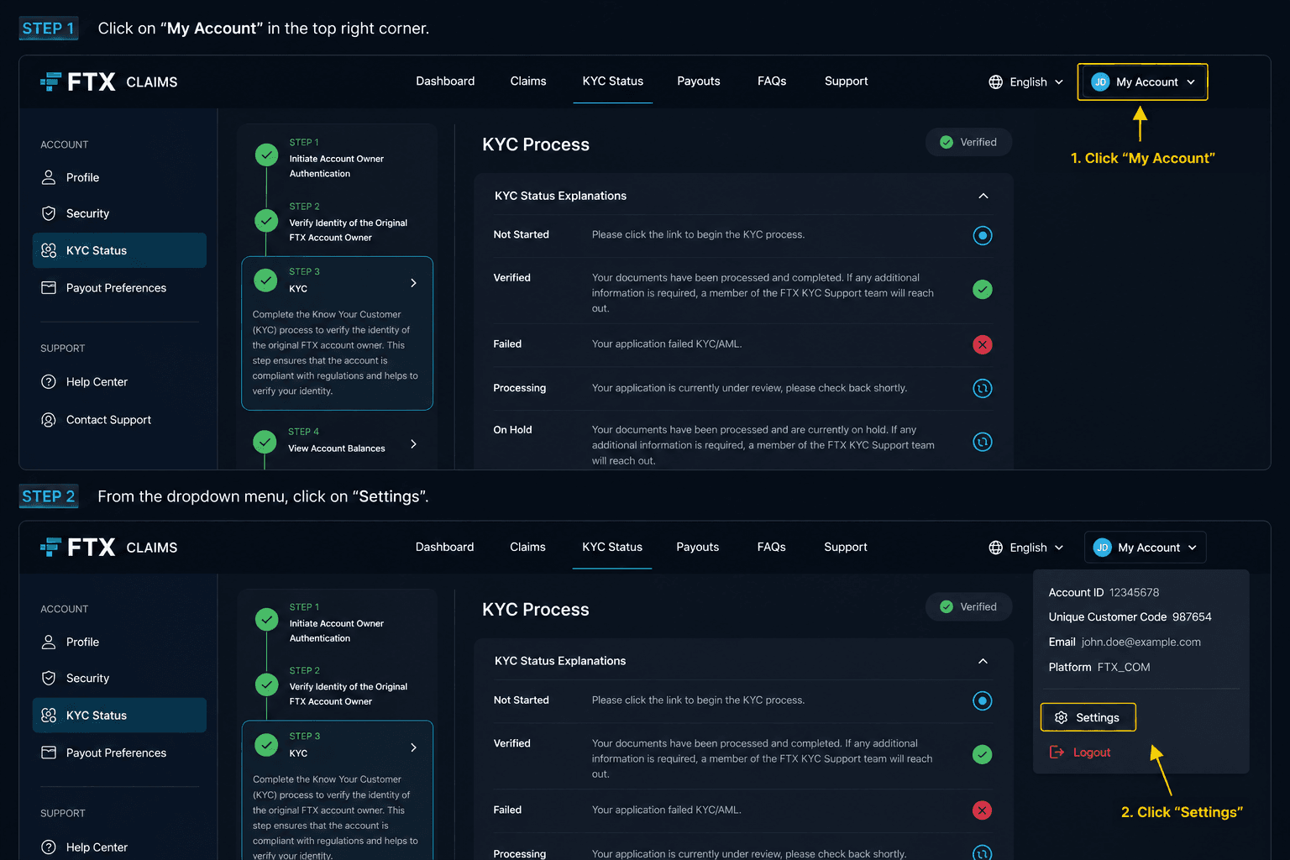
Task: Click the Payout Preferences card icon in Step 1 sidebar
Action: point(49,287)
